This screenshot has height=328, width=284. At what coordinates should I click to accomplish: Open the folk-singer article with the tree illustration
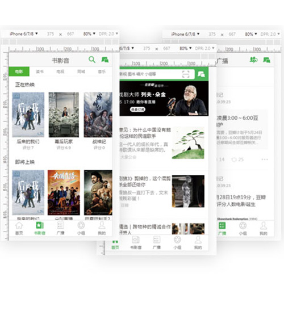(x=162, y=143)
